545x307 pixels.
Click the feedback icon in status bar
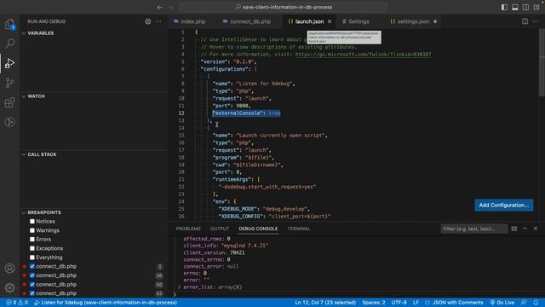[524, 303]
